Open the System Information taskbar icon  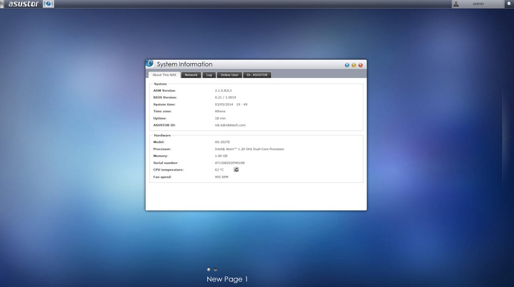[x=48, y=4]
